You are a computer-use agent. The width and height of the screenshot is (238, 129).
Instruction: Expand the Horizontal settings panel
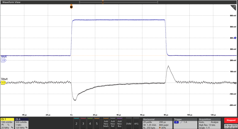(157, 123)
